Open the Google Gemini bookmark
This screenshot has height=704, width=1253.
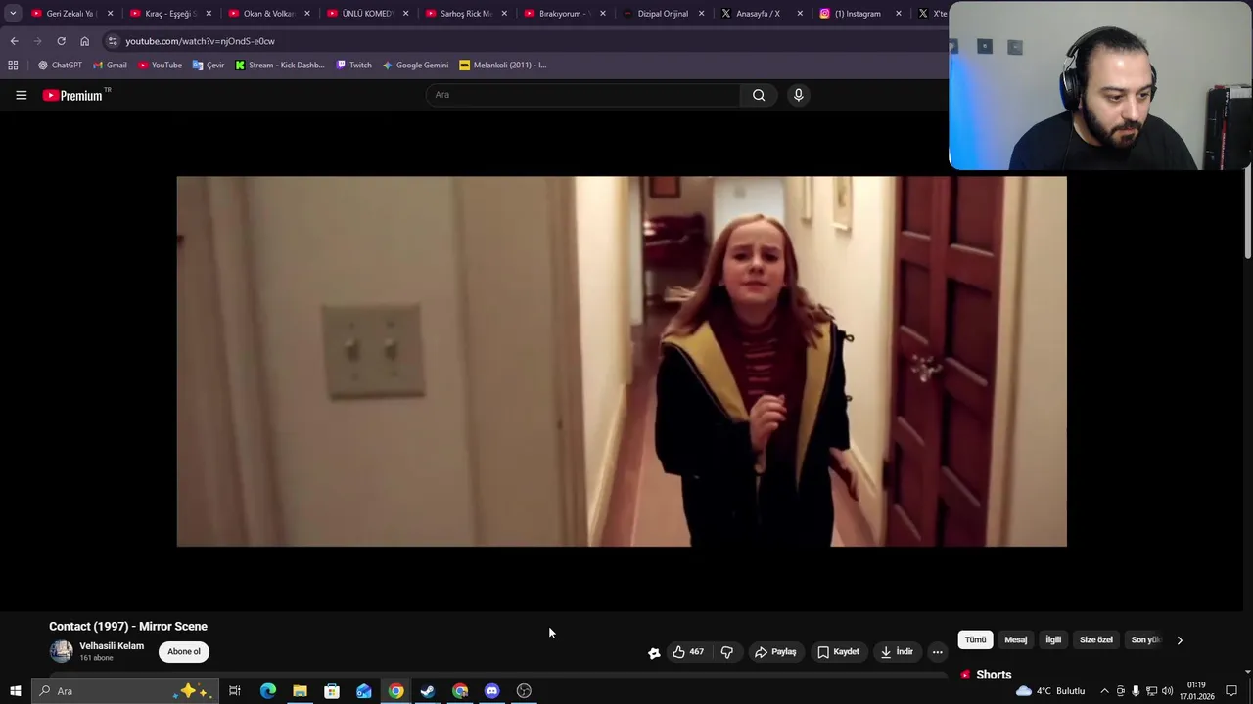pyautogui.click(x=415, y=65)
